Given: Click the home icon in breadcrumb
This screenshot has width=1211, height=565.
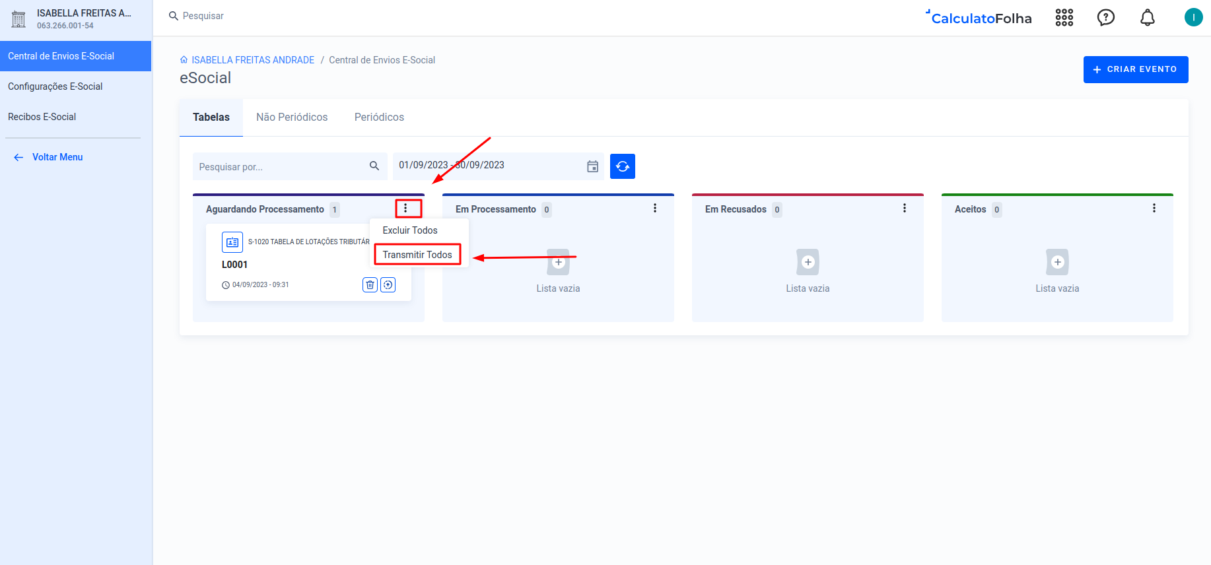Looking at the screenshot, I should 184,60.
